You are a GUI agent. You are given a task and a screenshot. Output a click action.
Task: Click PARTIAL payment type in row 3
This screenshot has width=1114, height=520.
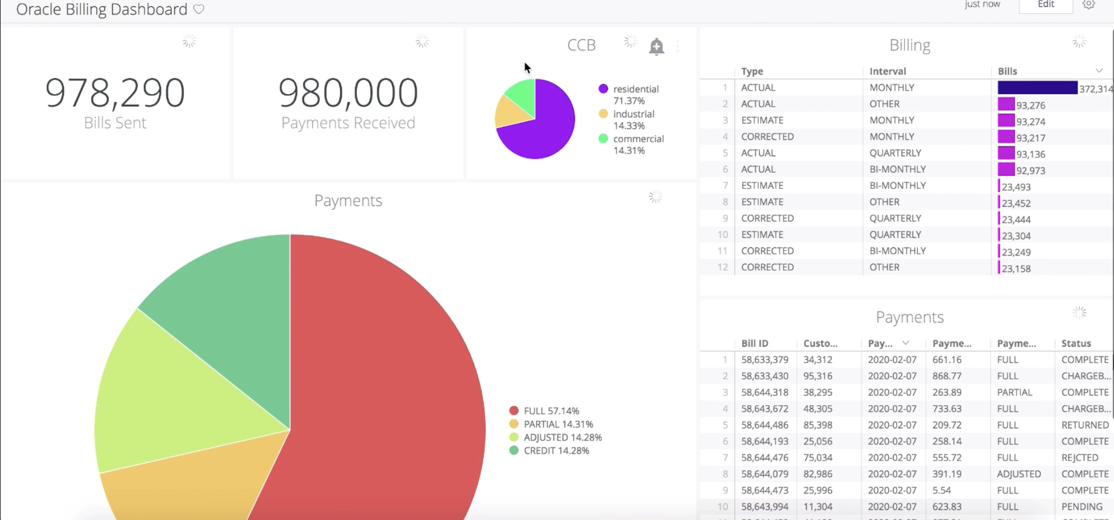[x=1014, y=392]
